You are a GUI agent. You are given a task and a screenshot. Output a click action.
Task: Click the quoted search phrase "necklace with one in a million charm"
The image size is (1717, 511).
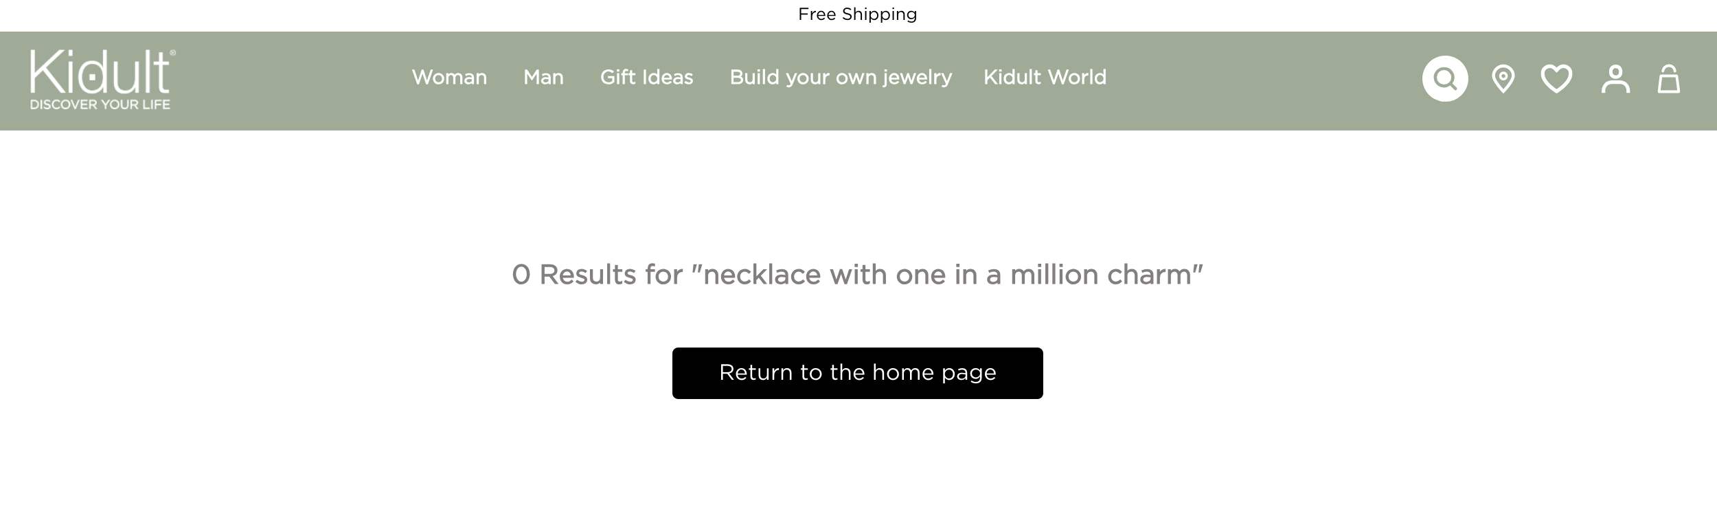point(947,275)
